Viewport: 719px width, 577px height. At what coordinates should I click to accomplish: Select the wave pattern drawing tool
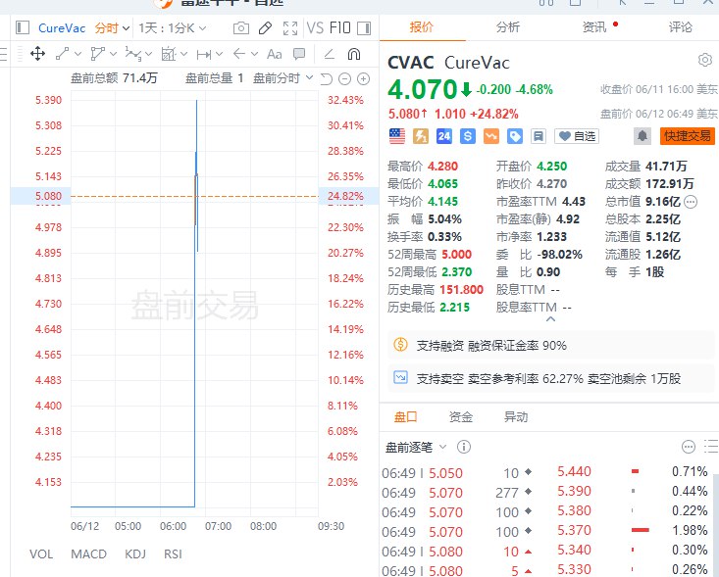tap(133, 54)
